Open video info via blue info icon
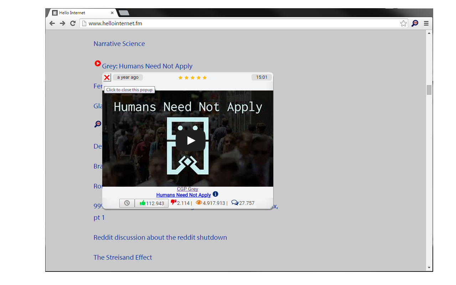This screenshot has width=456, height=285. point(215,194)
